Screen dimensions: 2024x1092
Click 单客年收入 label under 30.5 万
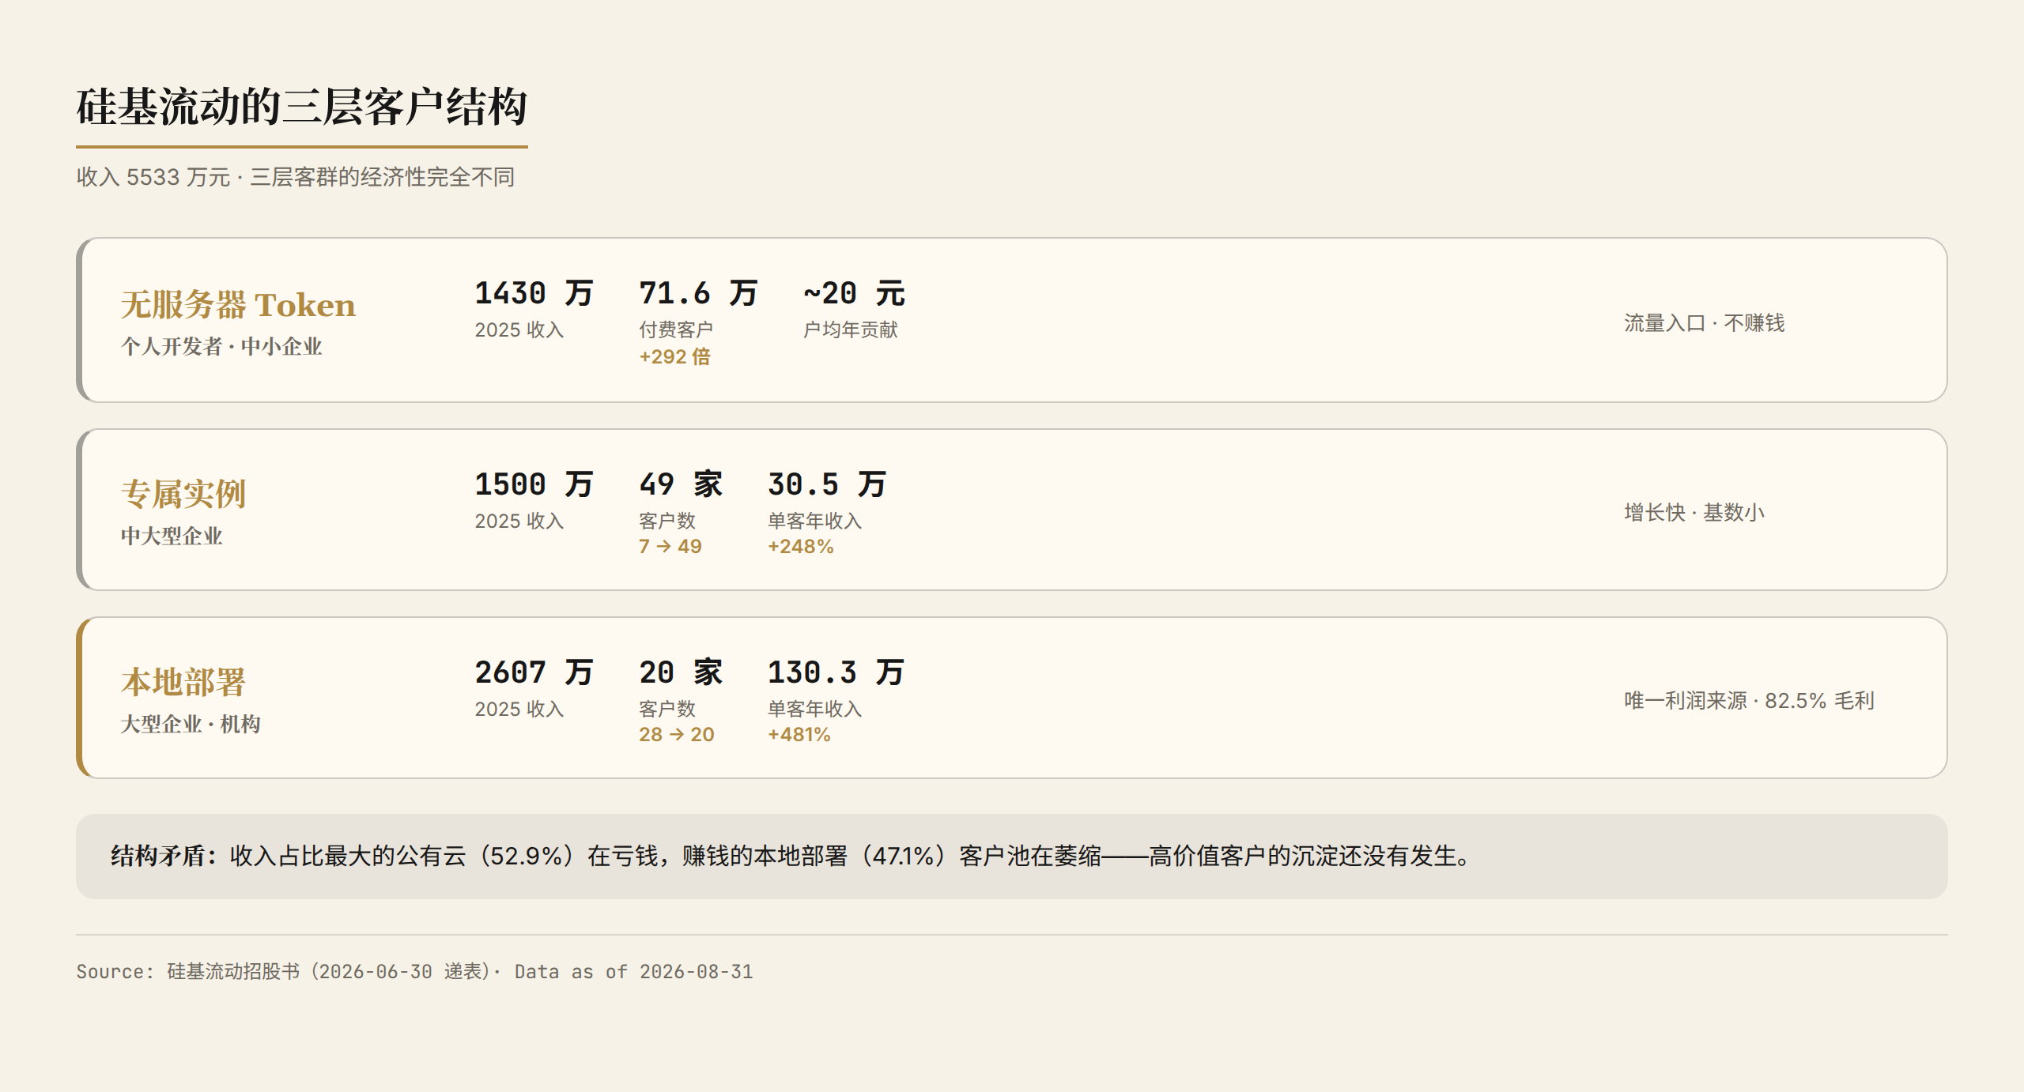814,521
